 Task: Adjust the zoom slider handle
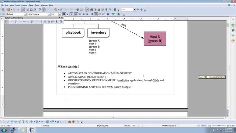(219, 126)
